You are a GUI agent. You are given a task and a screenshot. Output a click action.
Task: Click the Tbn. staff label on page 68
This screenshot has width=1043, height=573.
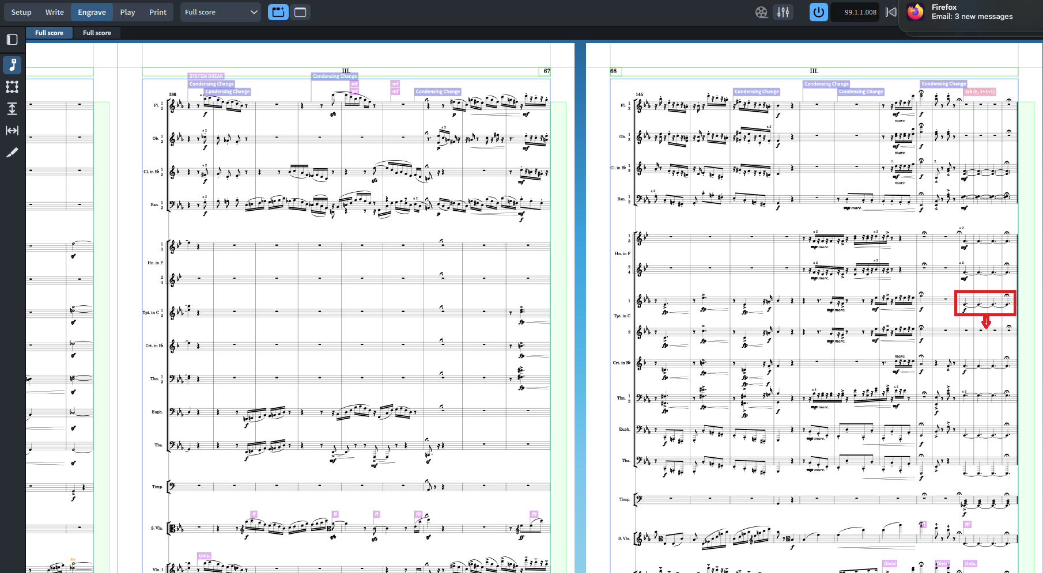[621, 398]
